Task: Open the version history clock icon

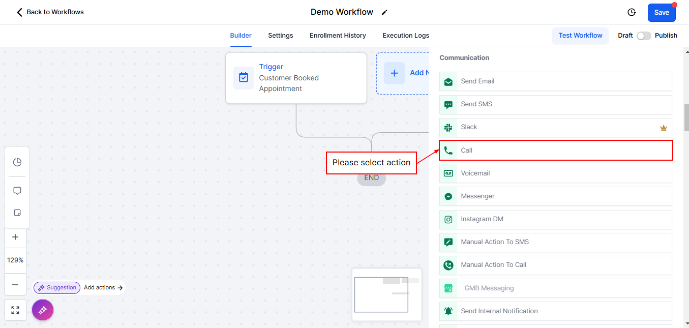Action: click(632, 12)
